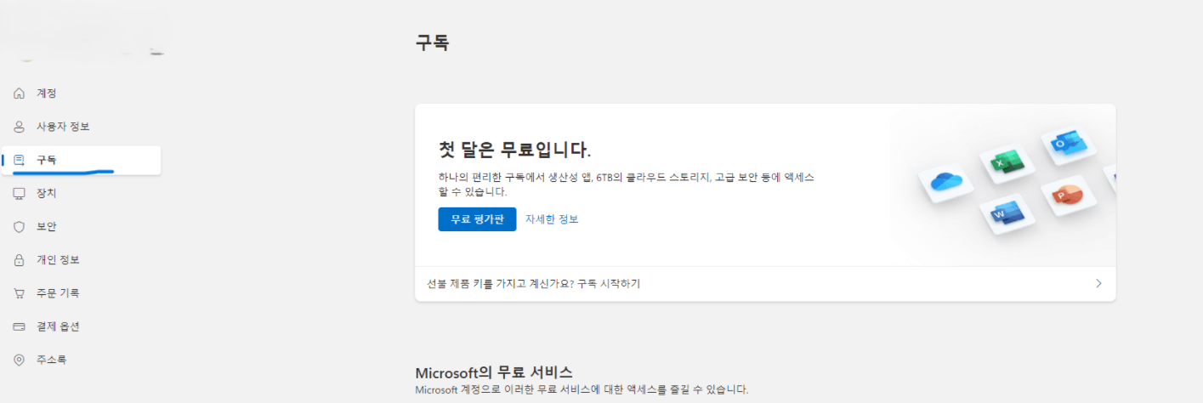The width and height of the screenshot is (1203, 403).
Task: Click the monitor icon beside 장치
Action: click(20, 193)
